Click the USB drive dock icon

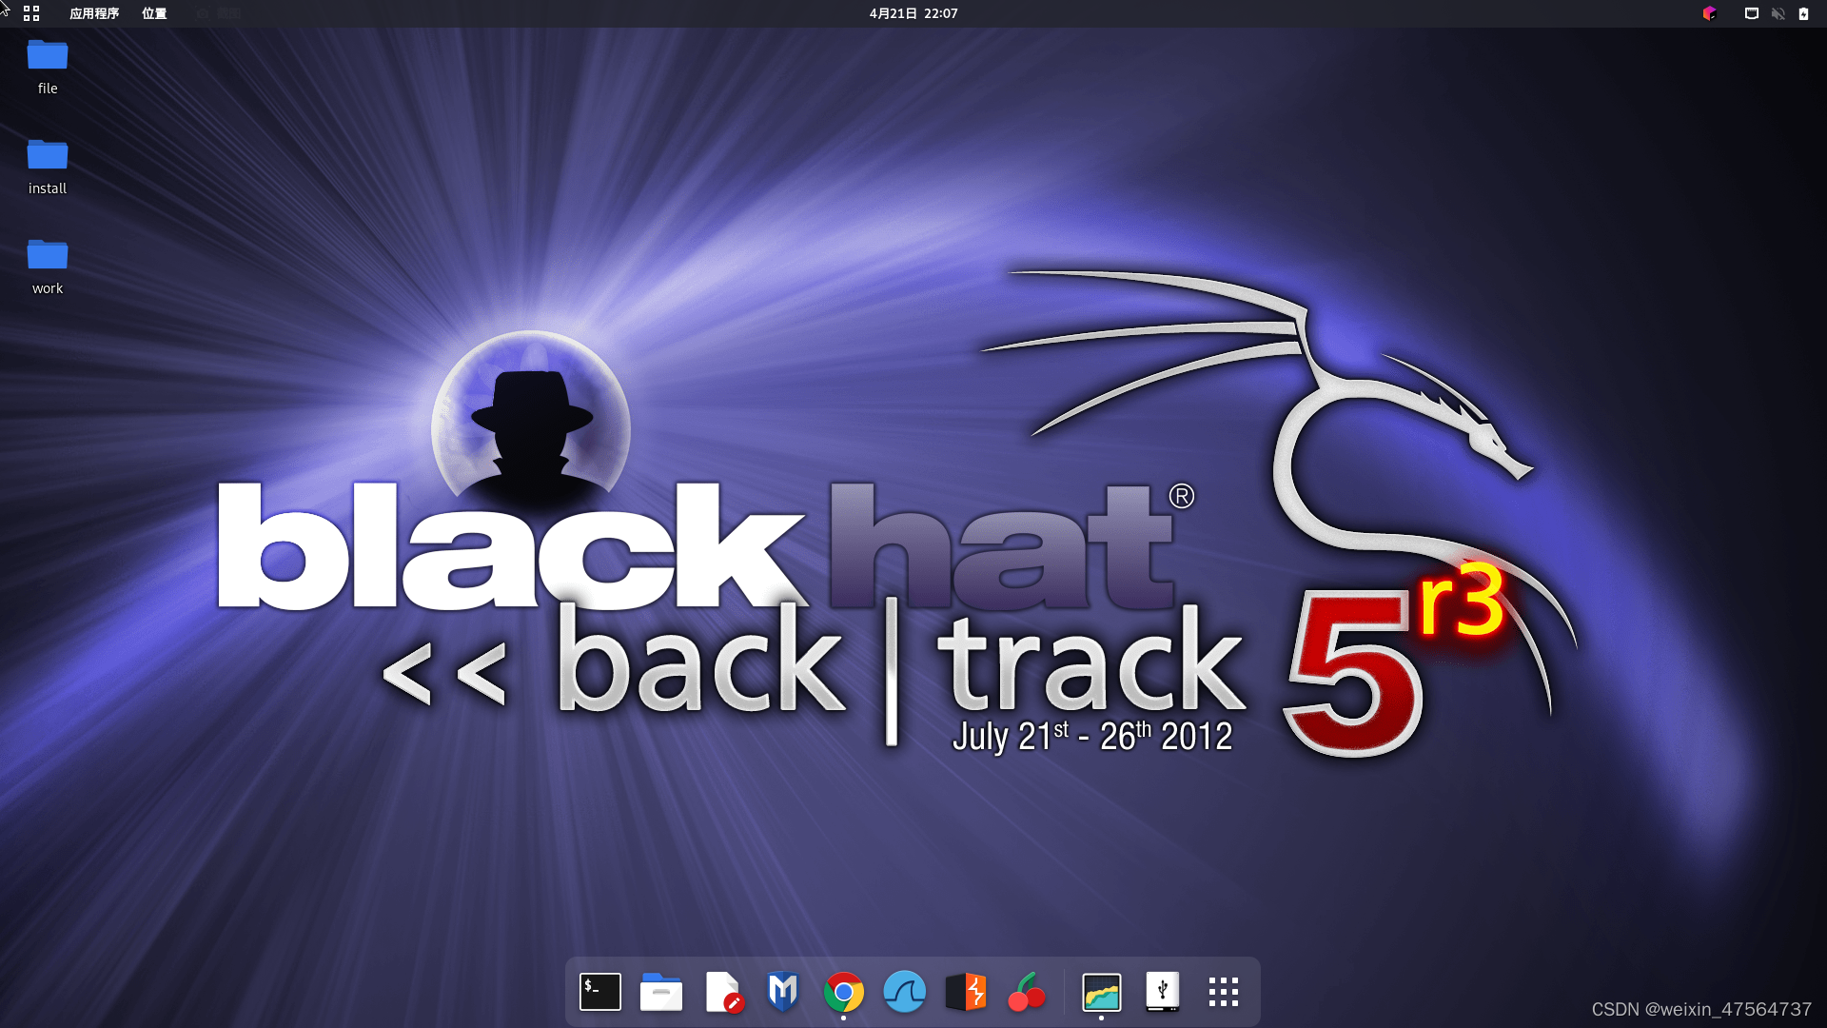1163,992
